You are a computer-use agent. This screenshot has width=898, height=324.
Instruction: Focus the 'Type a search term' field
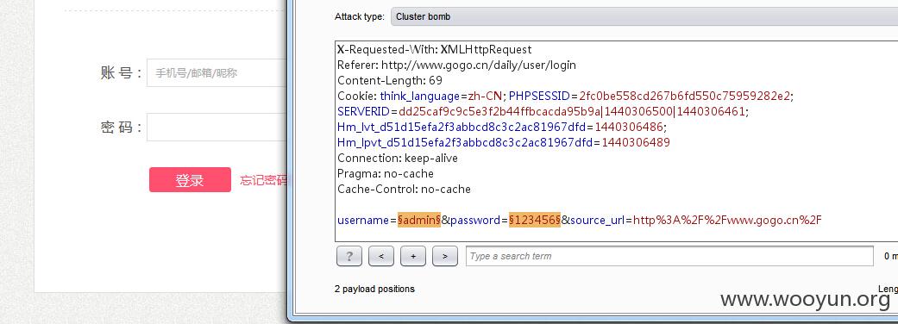669,256
